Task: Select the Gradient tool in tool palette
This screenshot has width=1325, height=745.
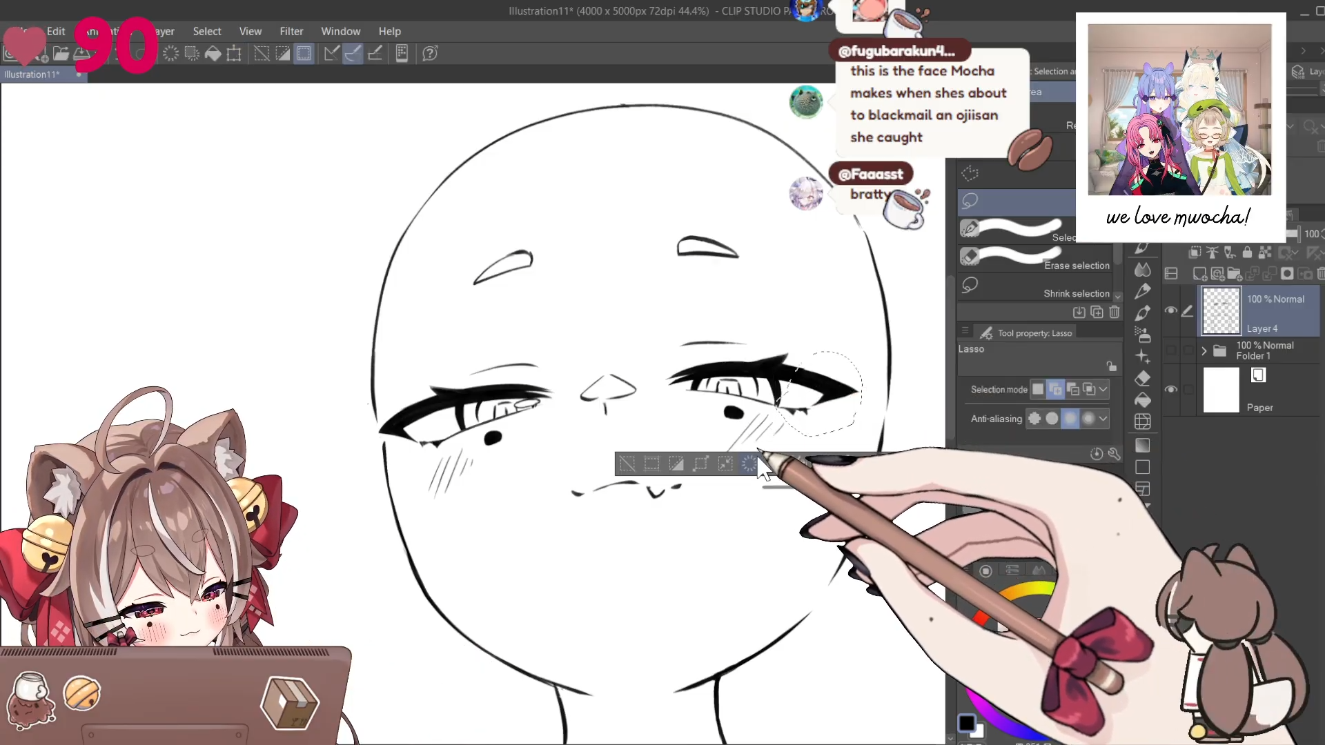Action: [1142, 445]
